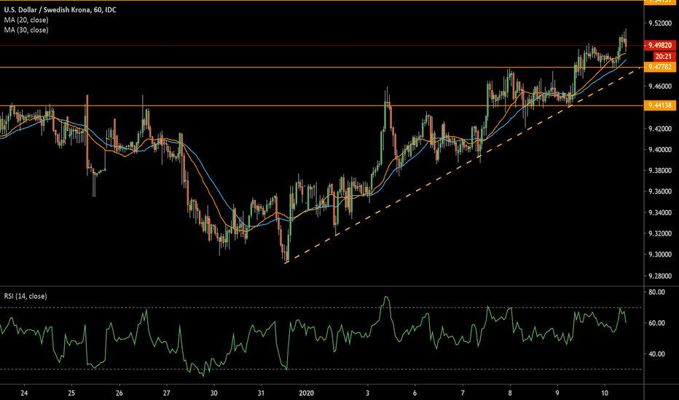Select the MA (30, close) indicator label
The width and height of the screenshot is (679, 400).
pos(26,30)
